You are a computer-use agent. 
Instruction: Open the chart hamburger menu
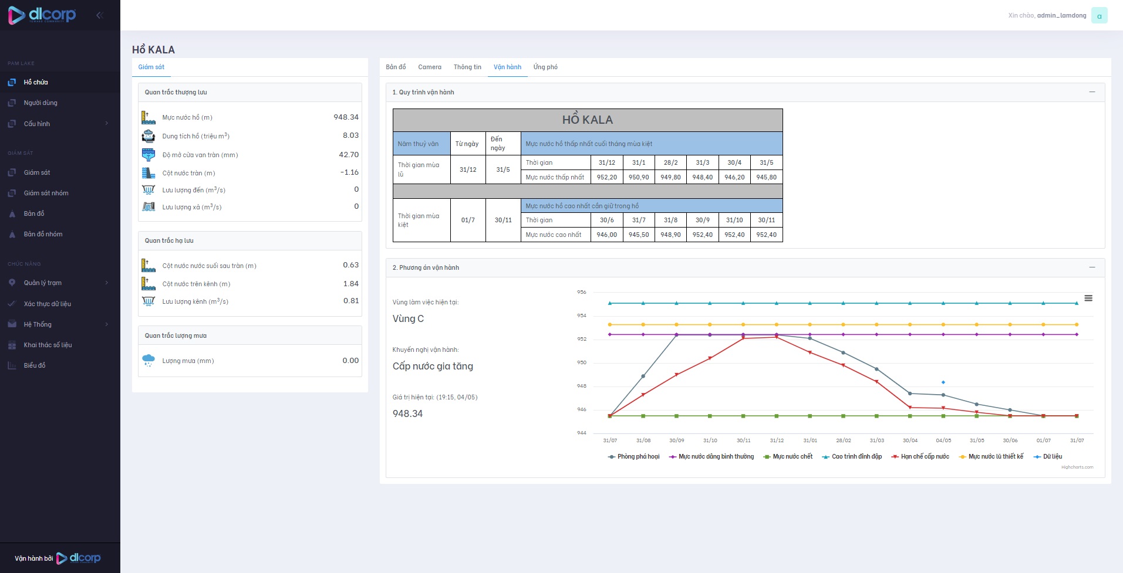[x=1088, y=299]
